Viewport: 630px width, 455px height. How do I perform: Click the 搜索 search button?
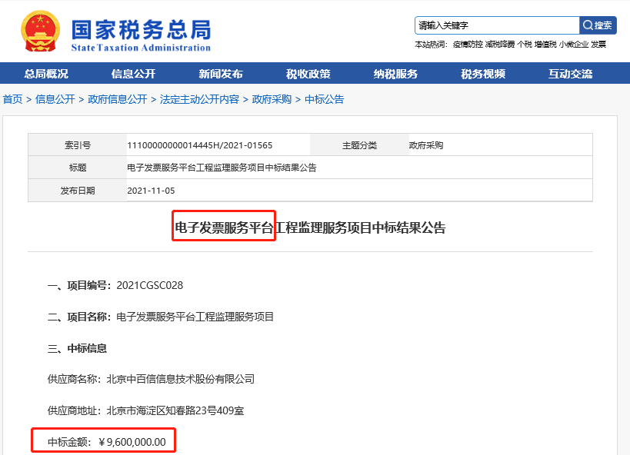point(598,25)
